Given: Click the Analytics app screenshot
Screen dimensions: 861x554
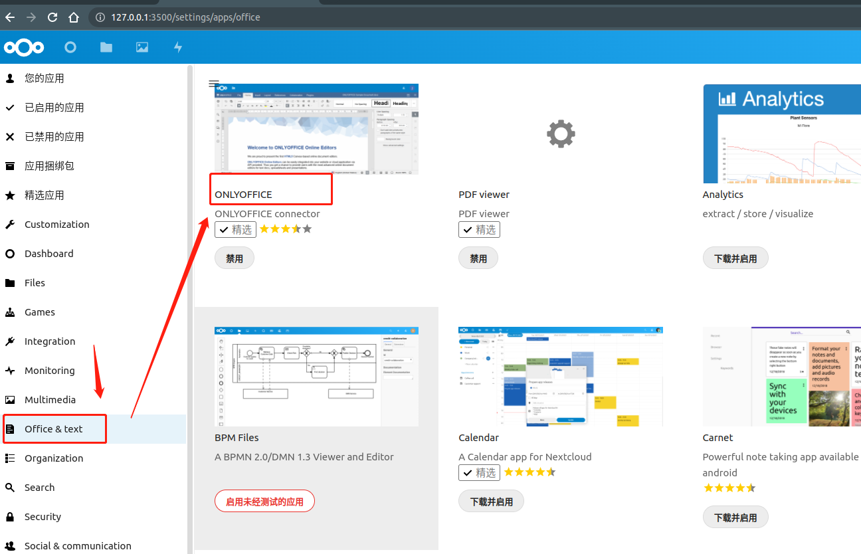Looking at the screenshot, I should (x=782, y=134).
